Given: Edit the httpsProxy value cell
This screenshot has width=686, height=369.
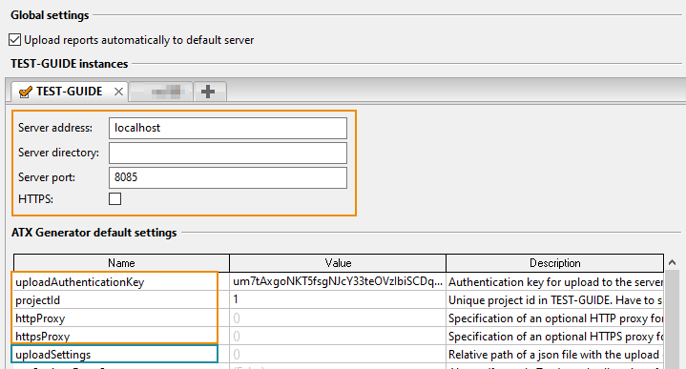Looking at the screenshot, I should coord(338,336).
